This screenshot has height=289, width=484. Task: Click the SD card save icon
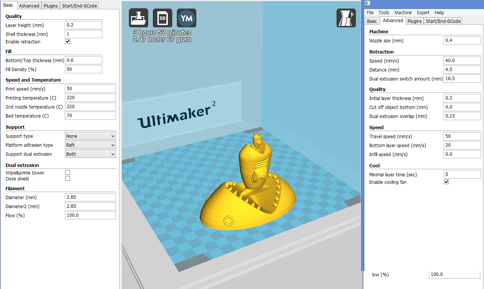coord(163,18)
